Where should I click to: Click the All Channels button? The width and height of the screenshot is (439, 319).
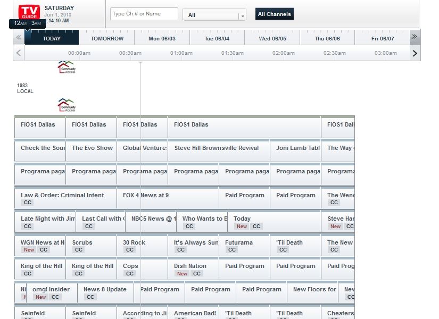pos(275,14)
